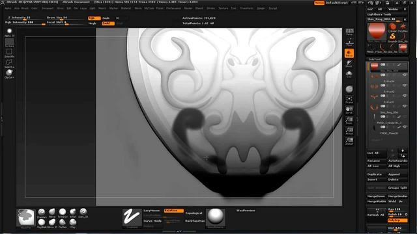Screen dimensions: 417x234
Task: Click the Insert subtool button
Action: [x=377, y=179]
